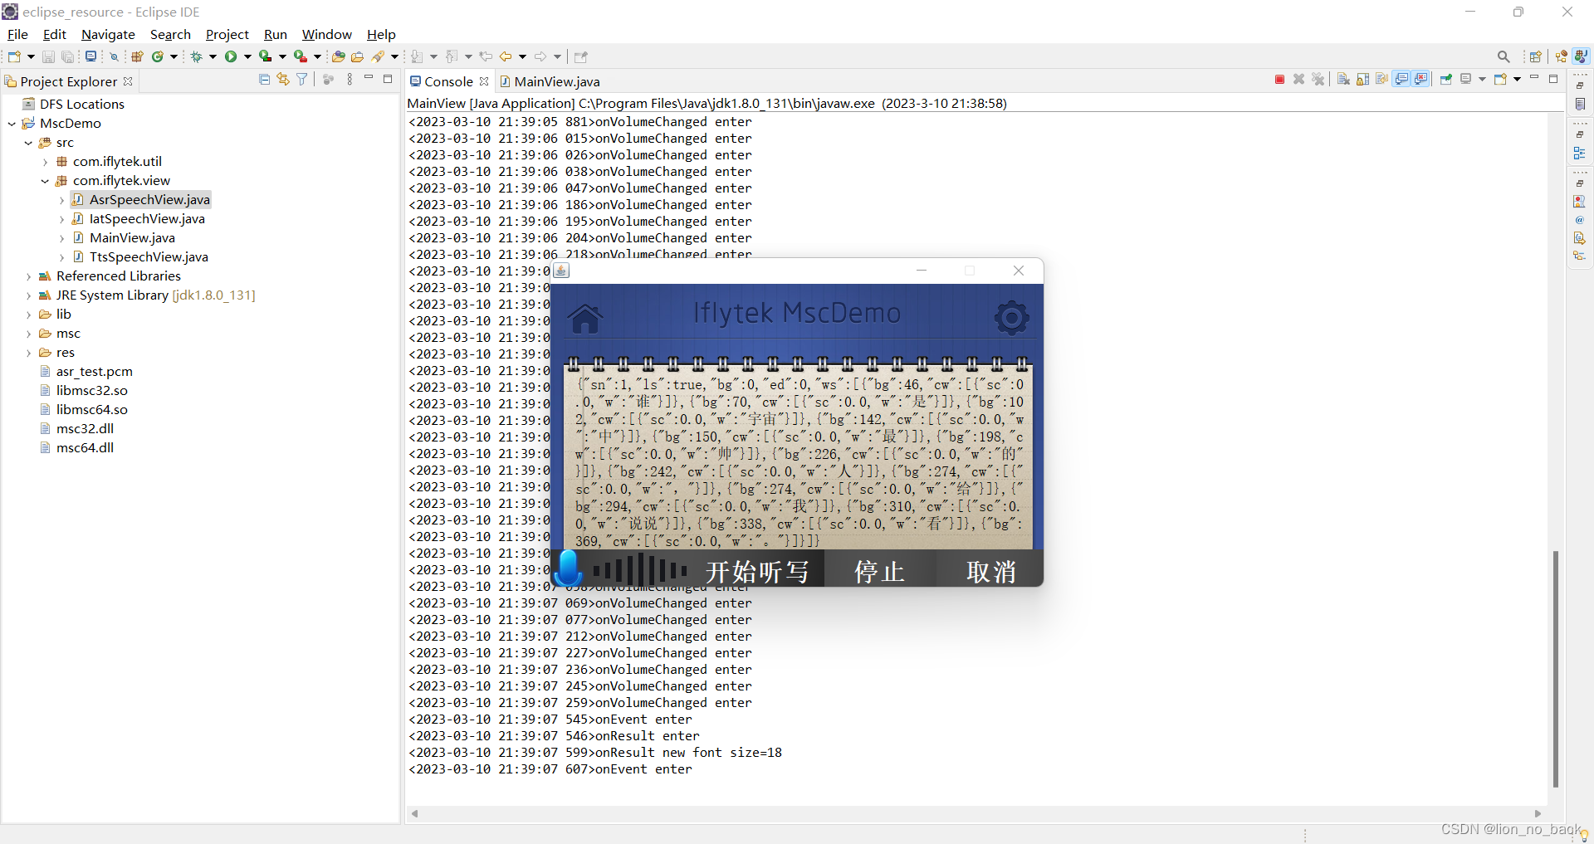Click the Console vertical scrollbar thumb
The height and width of the screenshot is (844, 1594).
(1556, 668)
